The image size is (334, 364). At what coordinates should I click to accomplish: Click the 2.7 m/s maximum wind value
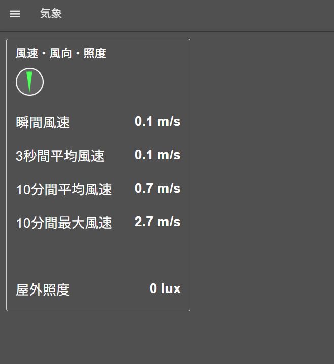pos(157,222)
